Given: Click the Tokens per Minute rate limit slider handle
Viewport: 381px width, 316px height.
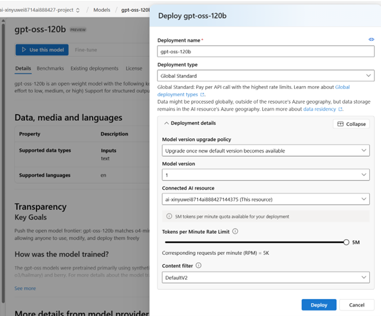Looking at the screenshot, I should (x=346, y=242).
